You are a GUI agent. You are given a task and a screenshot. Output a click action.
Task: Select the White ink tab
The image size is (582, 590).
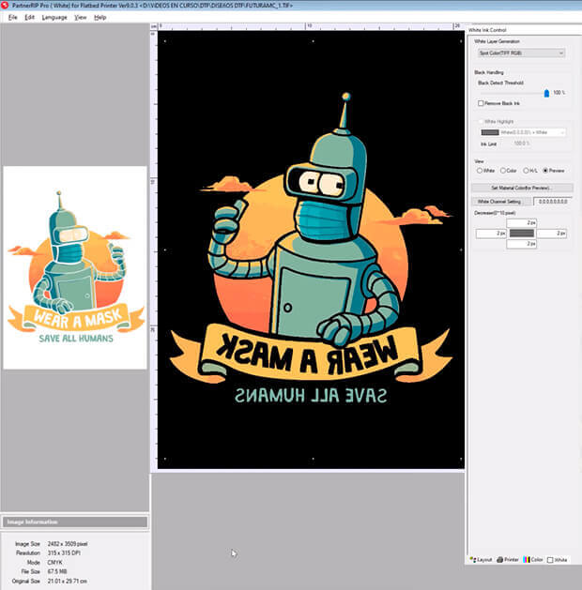[x=558, y=559]
